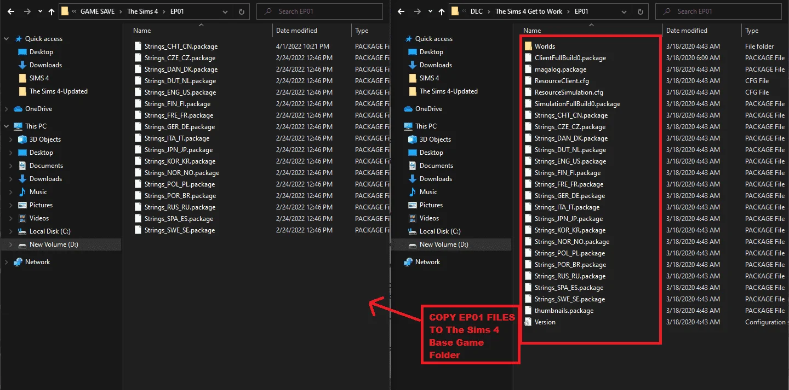Click Strings_JPN_JP.package icon in right window

[x=528, y=219]
